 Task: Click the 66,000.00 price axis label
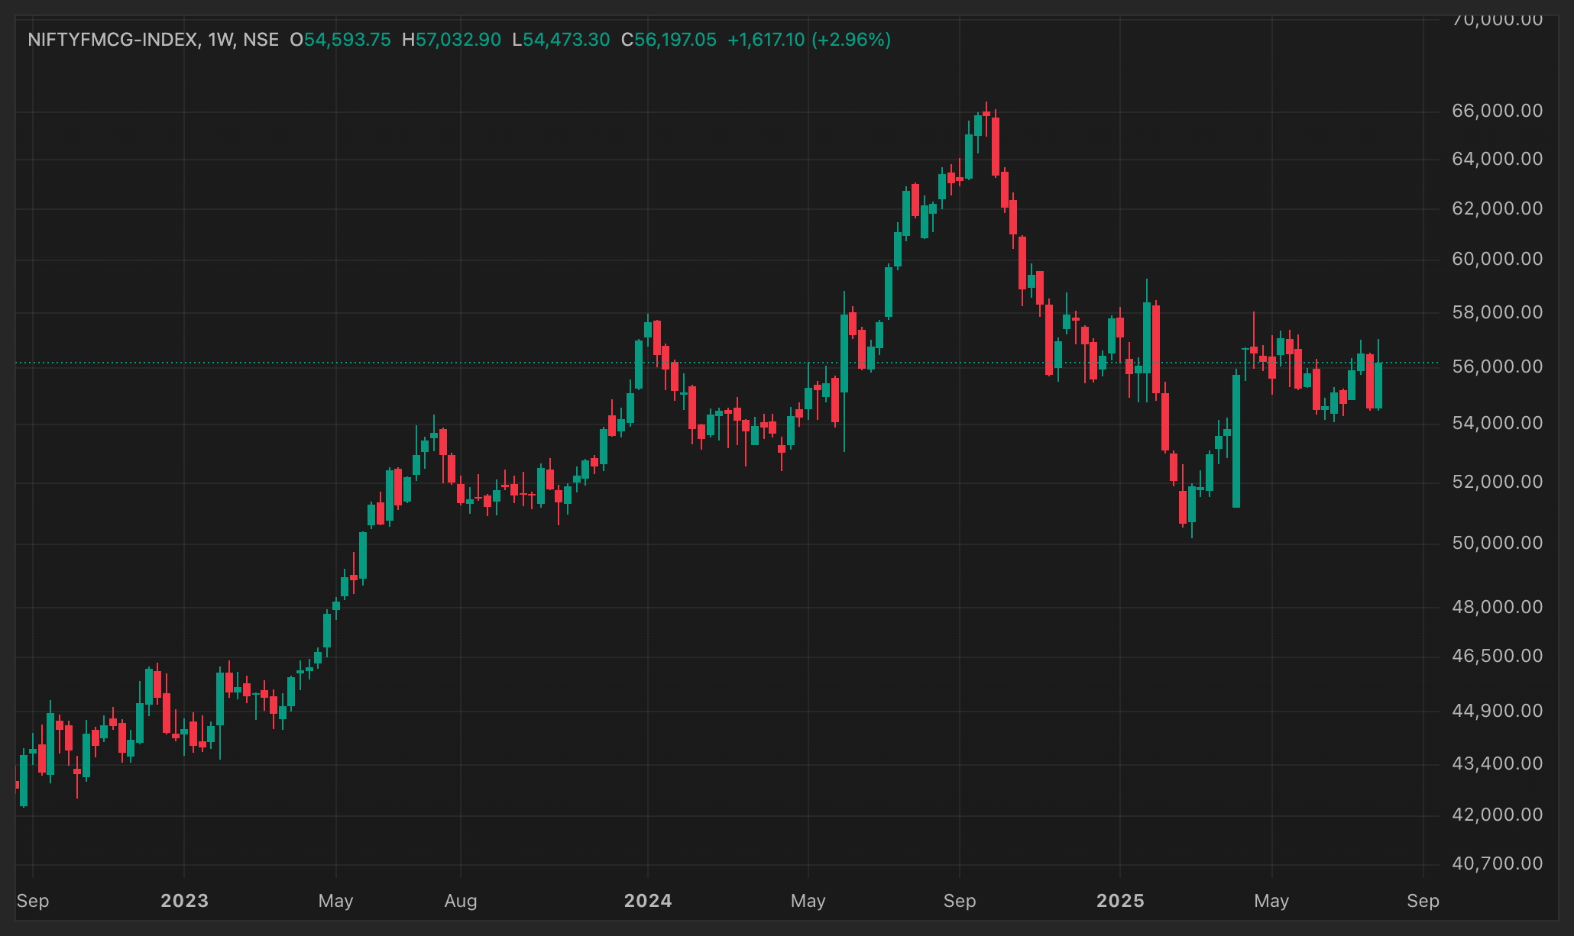click(x=1497, y=111)
